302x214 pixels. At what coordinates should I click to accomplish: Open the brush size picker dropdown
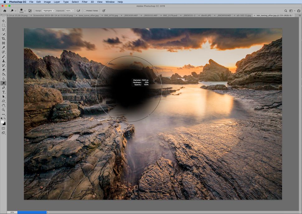[25, 11]
